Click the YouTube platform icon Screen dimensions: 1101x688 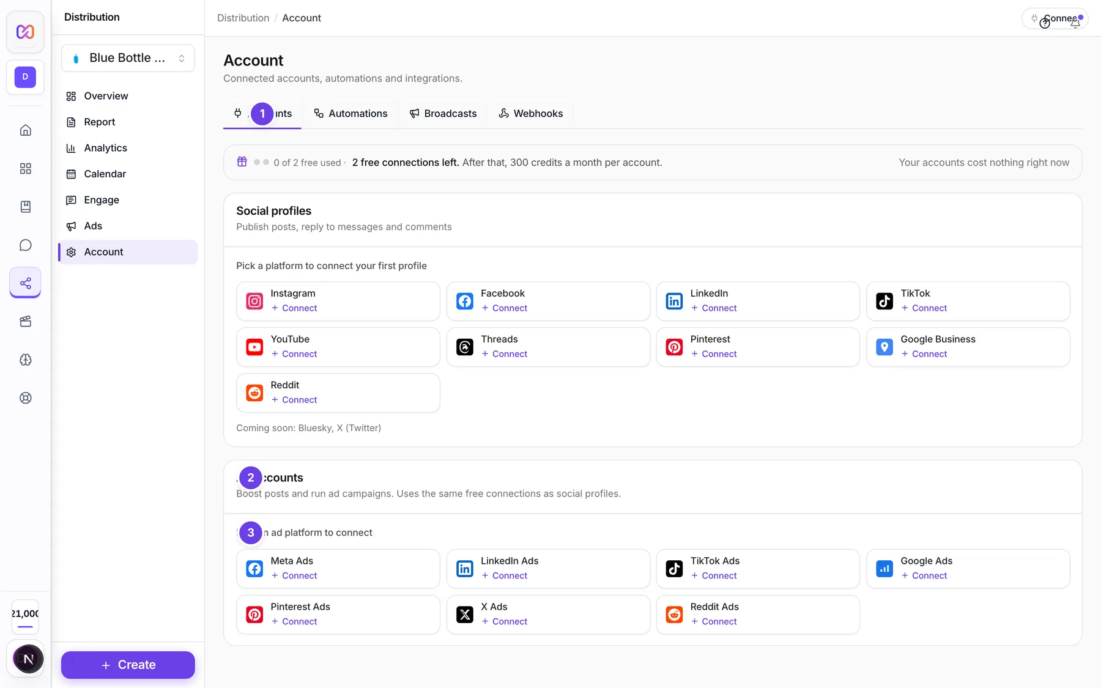[x=254, y=347]
